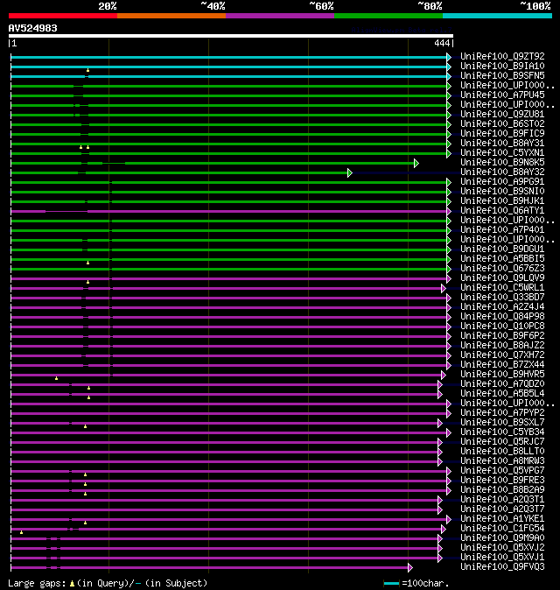Viewport: 560px width, 590px height.
Task: Select UniRef100_B8AJZ2 label
Action: pos(502,346)
